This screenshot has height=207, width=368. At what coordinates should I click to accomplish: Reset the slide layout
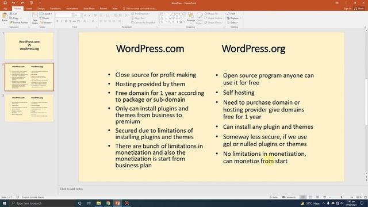tap(44, 18)
